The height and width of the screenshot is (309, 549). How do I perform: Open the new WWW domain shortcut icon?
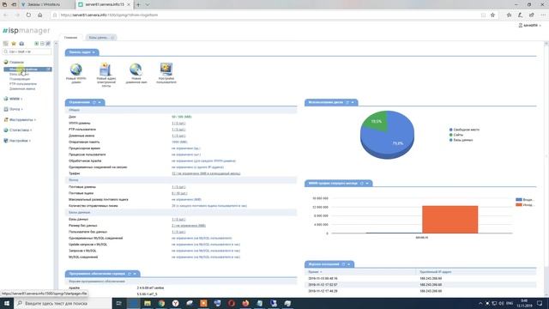point(76,70)
